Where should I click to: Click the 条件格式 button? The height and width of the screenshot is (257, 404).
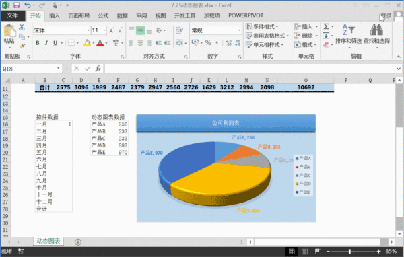click(x=262, y=26)
